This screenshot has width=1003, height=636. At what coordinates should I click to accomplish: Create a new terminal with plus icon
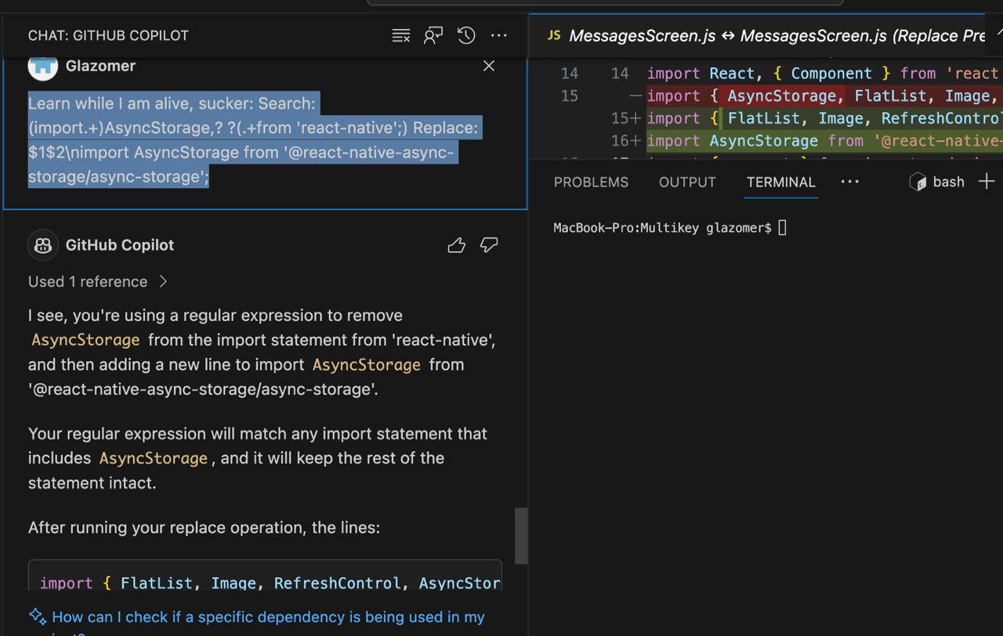coord(987,182)
